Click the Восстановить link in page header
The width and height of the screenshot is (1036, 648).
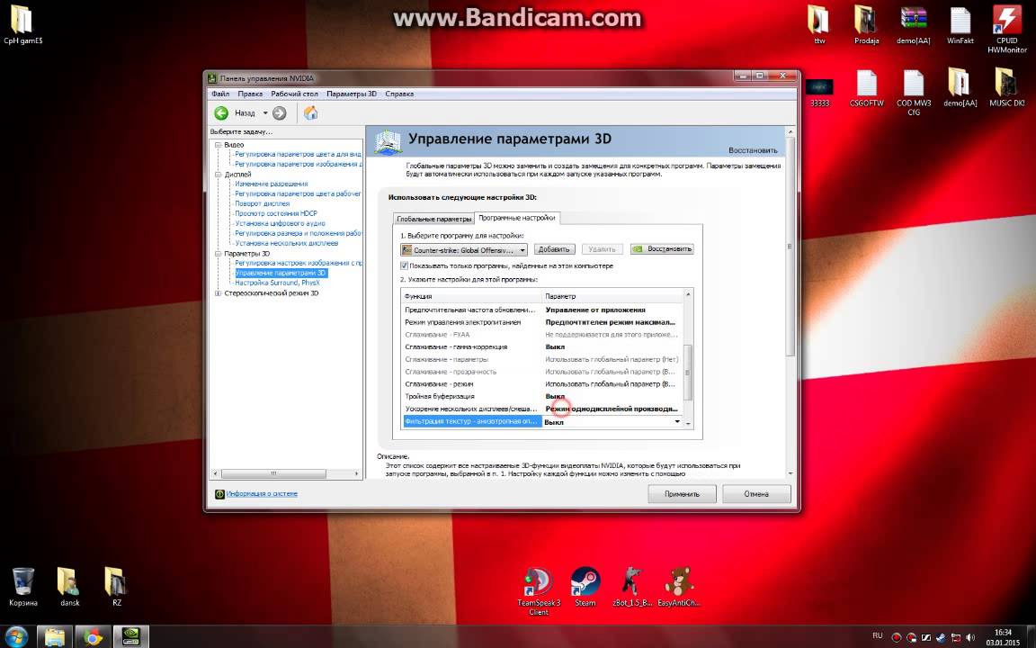click(753, 150)
